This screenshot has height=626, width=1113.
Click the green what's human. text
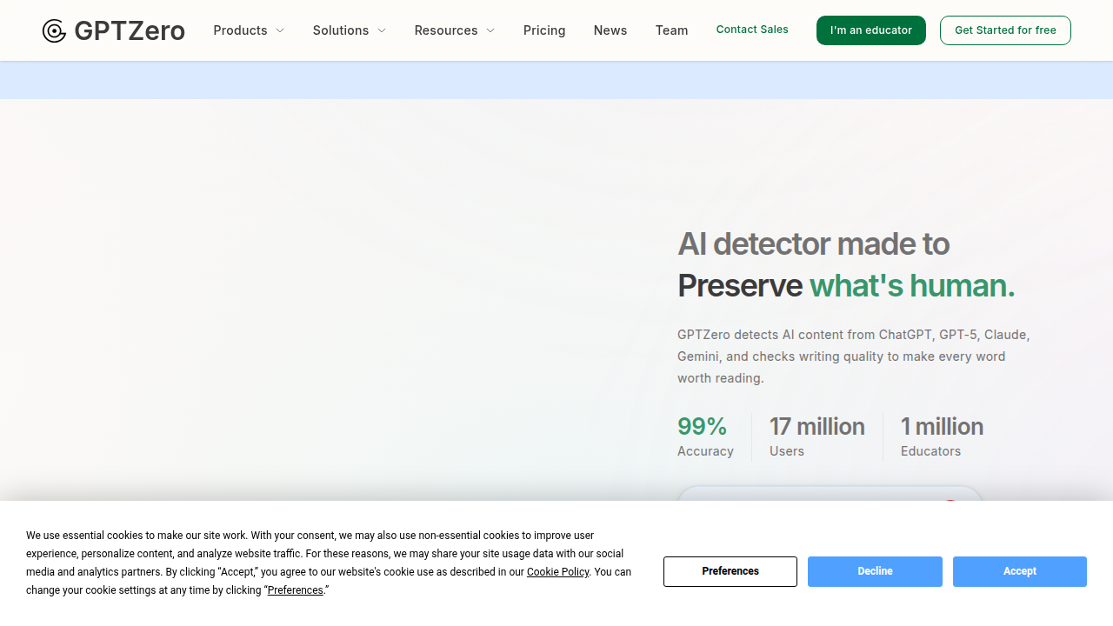coord(912,286)
